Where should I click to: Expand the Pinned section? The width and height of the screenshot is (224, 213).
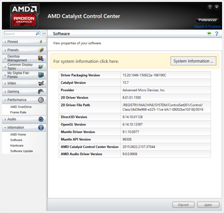coord(5,42)
